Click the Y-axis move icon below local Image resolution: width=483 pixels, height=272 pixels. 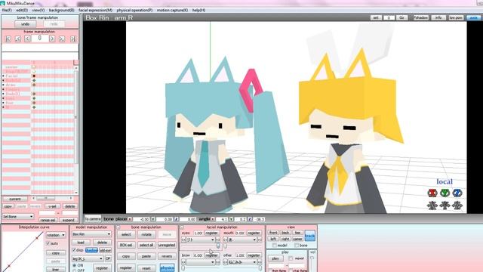[x=445, y=205]
